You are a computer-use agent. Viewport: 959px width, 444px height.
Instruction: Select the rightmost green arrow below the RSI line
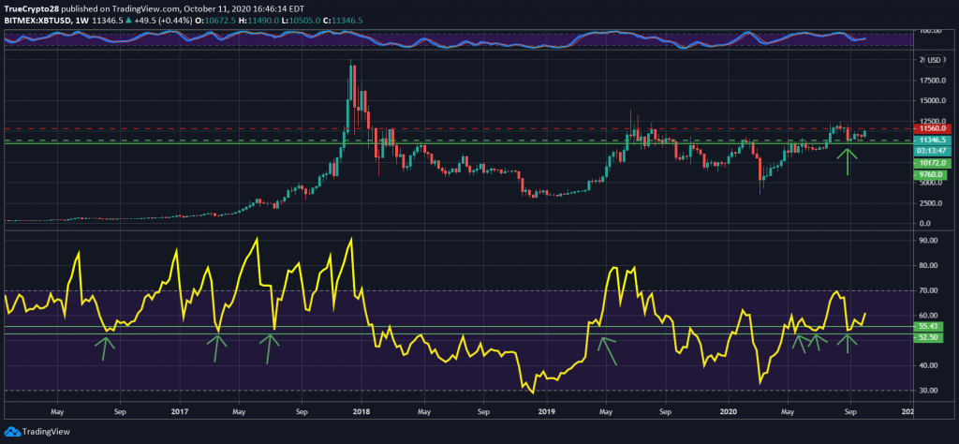[x=848, y=343]
